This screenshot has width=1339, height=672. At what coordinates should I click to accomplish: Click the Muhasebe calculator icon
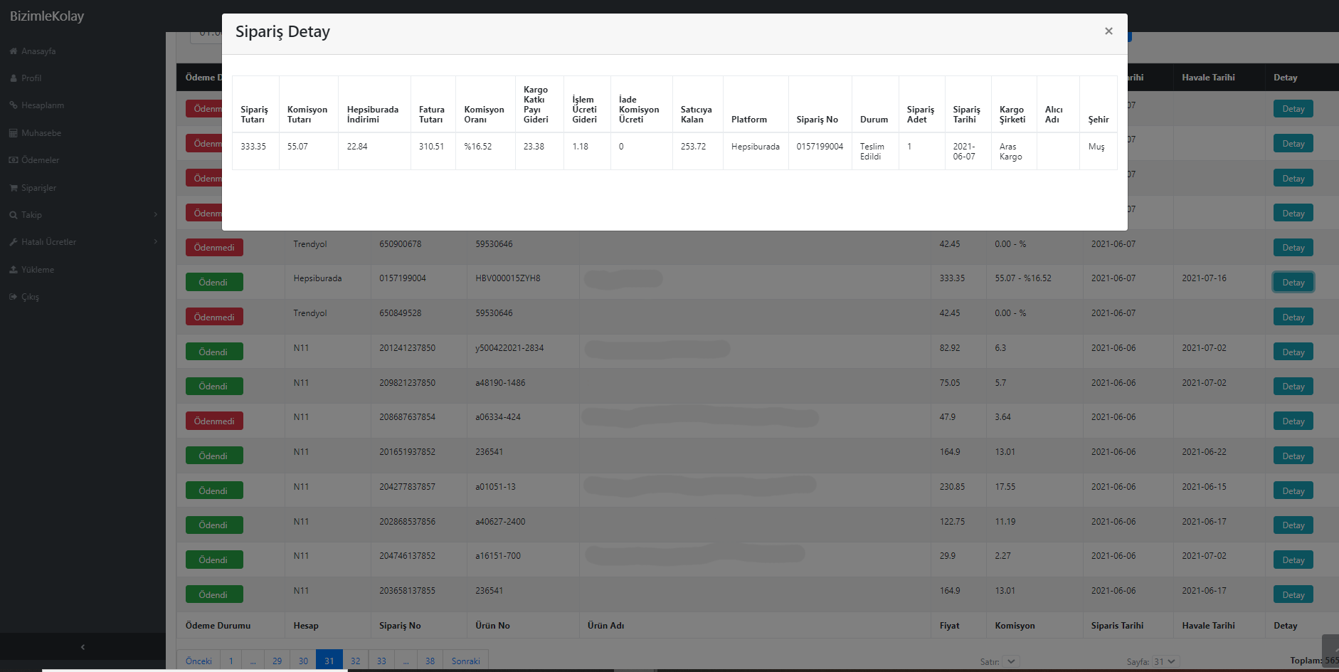tap(14, 133)
